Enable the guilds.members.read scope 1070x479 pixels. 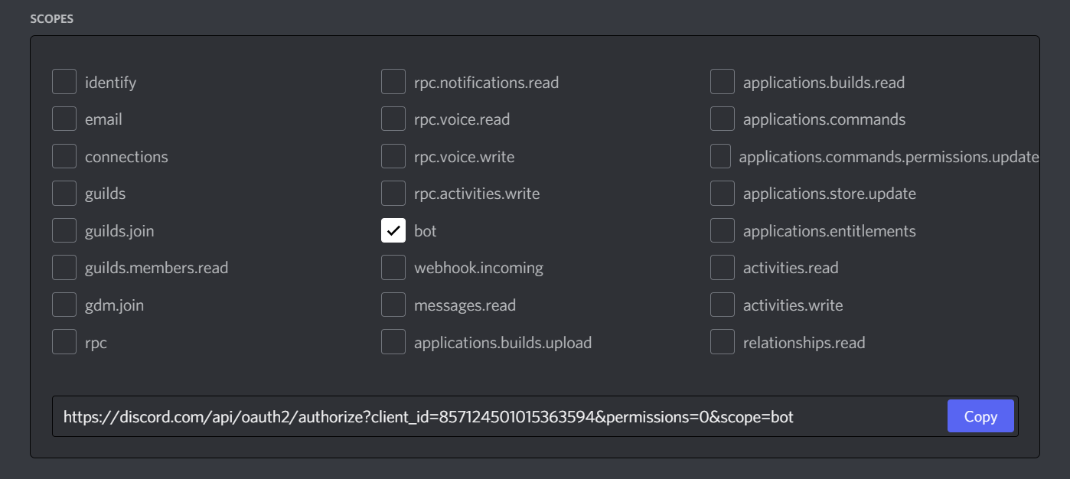click(64, 267)
